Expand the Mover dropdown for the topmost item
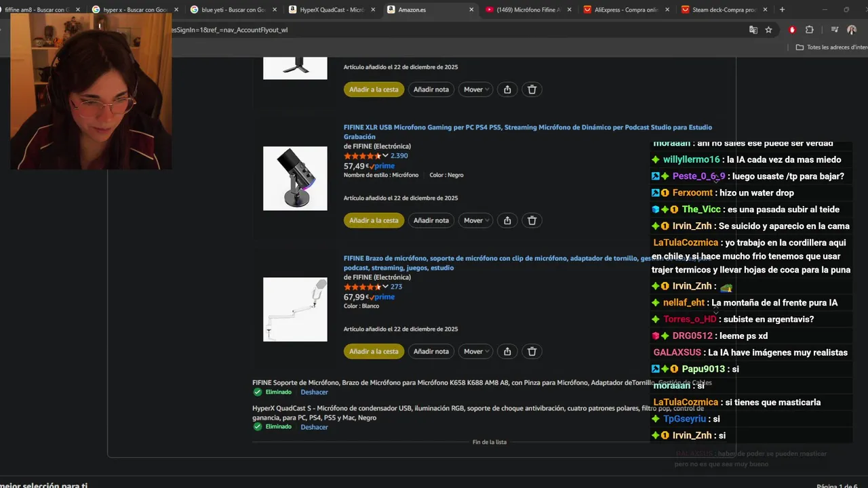The image size is (868, 488). coord(476,89)
